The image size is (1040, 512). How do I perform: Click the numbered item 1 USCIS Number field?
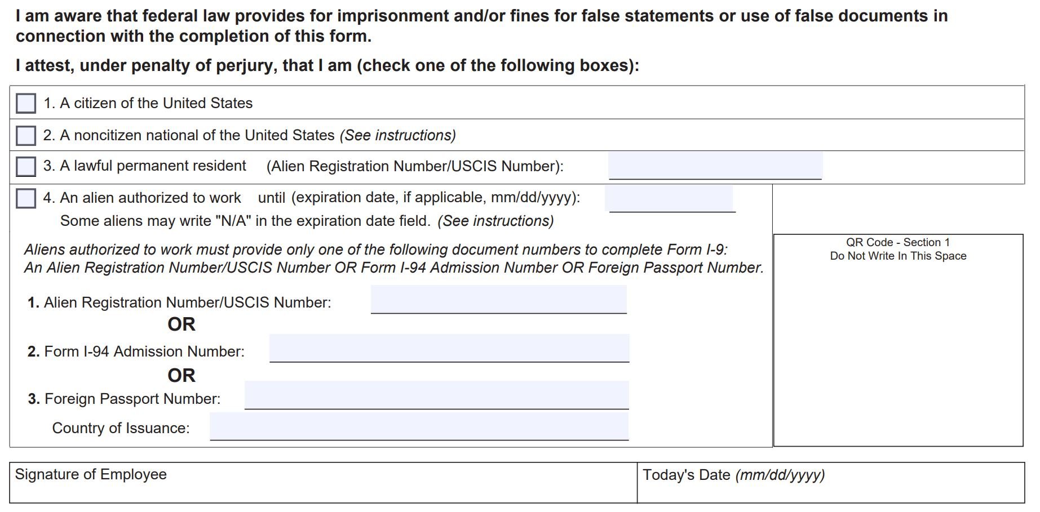point(499,299)
